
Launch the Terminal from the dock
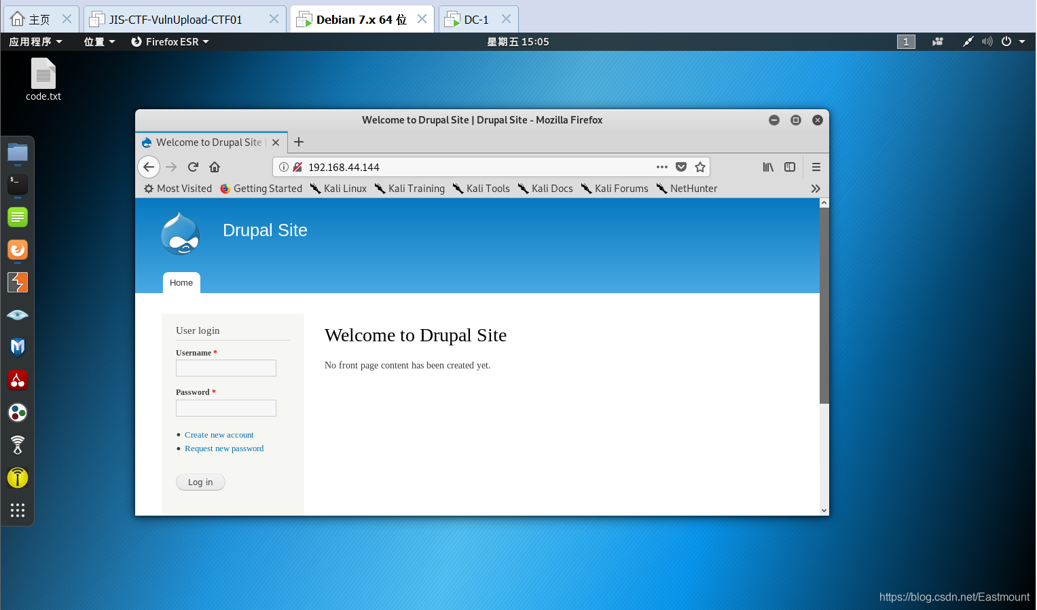pyautogui.click(x=18, y=185)
